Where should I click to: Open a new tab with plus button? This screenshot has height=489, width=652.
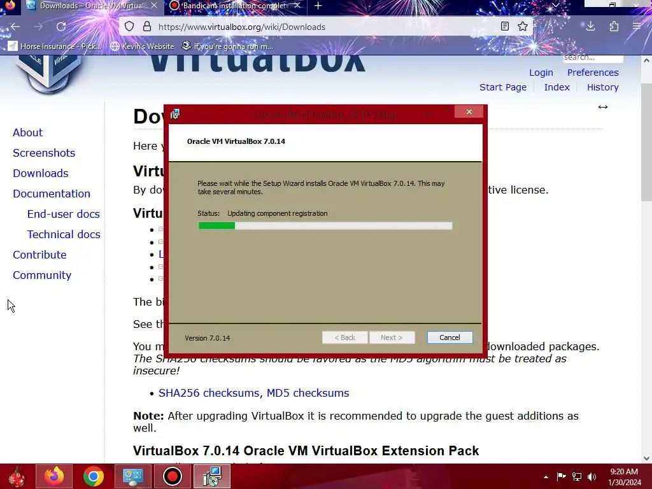[x=318, y=6]
